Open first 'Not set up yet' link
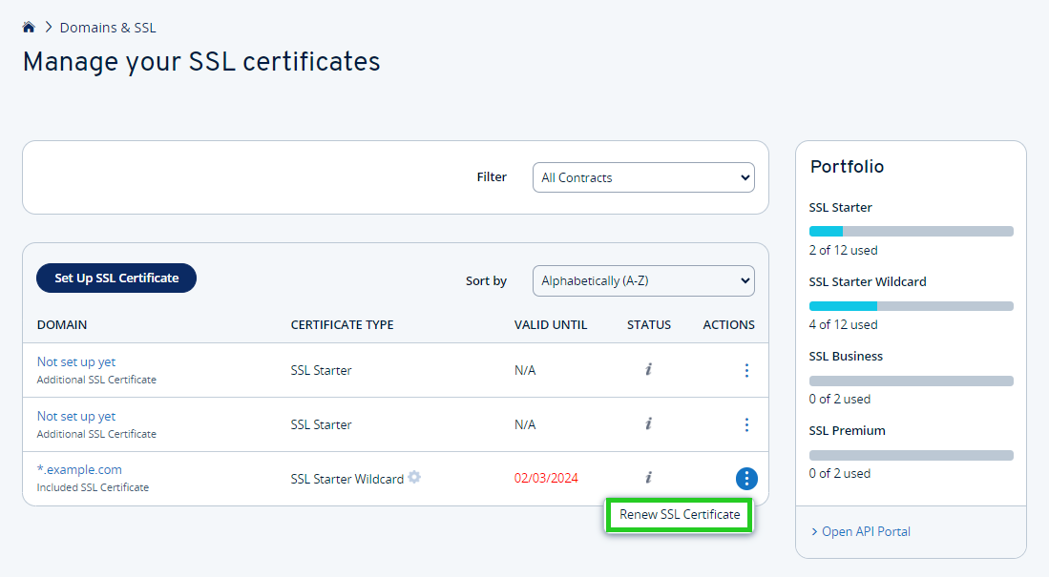The width and height of the screenshot is (1049, 577). [76, 361]
